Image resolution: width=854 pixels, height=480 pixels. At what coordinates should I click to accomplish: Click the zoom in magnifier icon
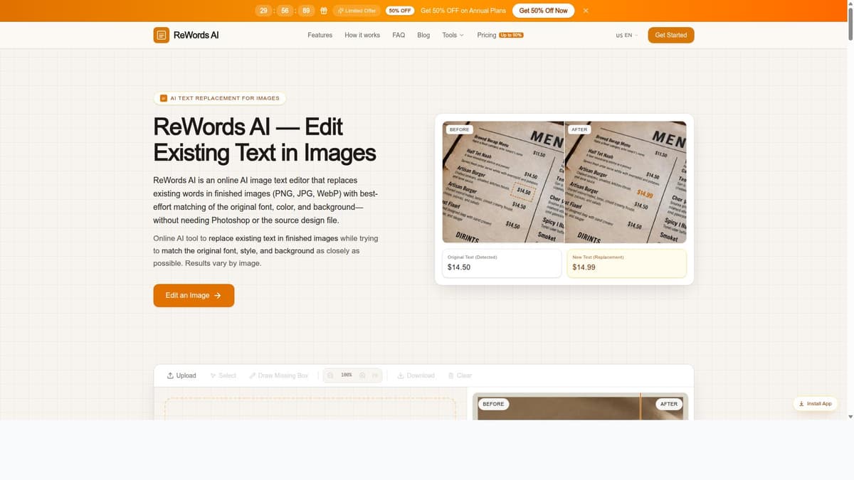tap(362, 375)
